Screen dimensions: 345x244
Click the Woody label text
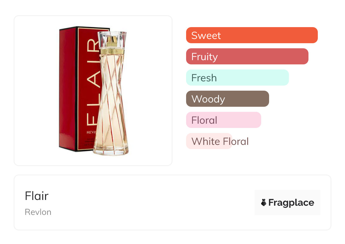pyautogui.click(x=208, y=99)
